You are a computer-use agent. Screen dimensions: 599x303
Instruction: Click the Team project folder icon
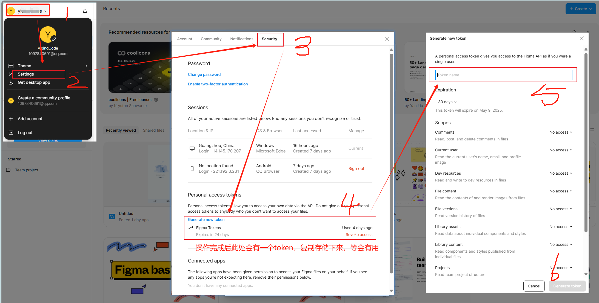pyautogui.click(x=8, y=170)
